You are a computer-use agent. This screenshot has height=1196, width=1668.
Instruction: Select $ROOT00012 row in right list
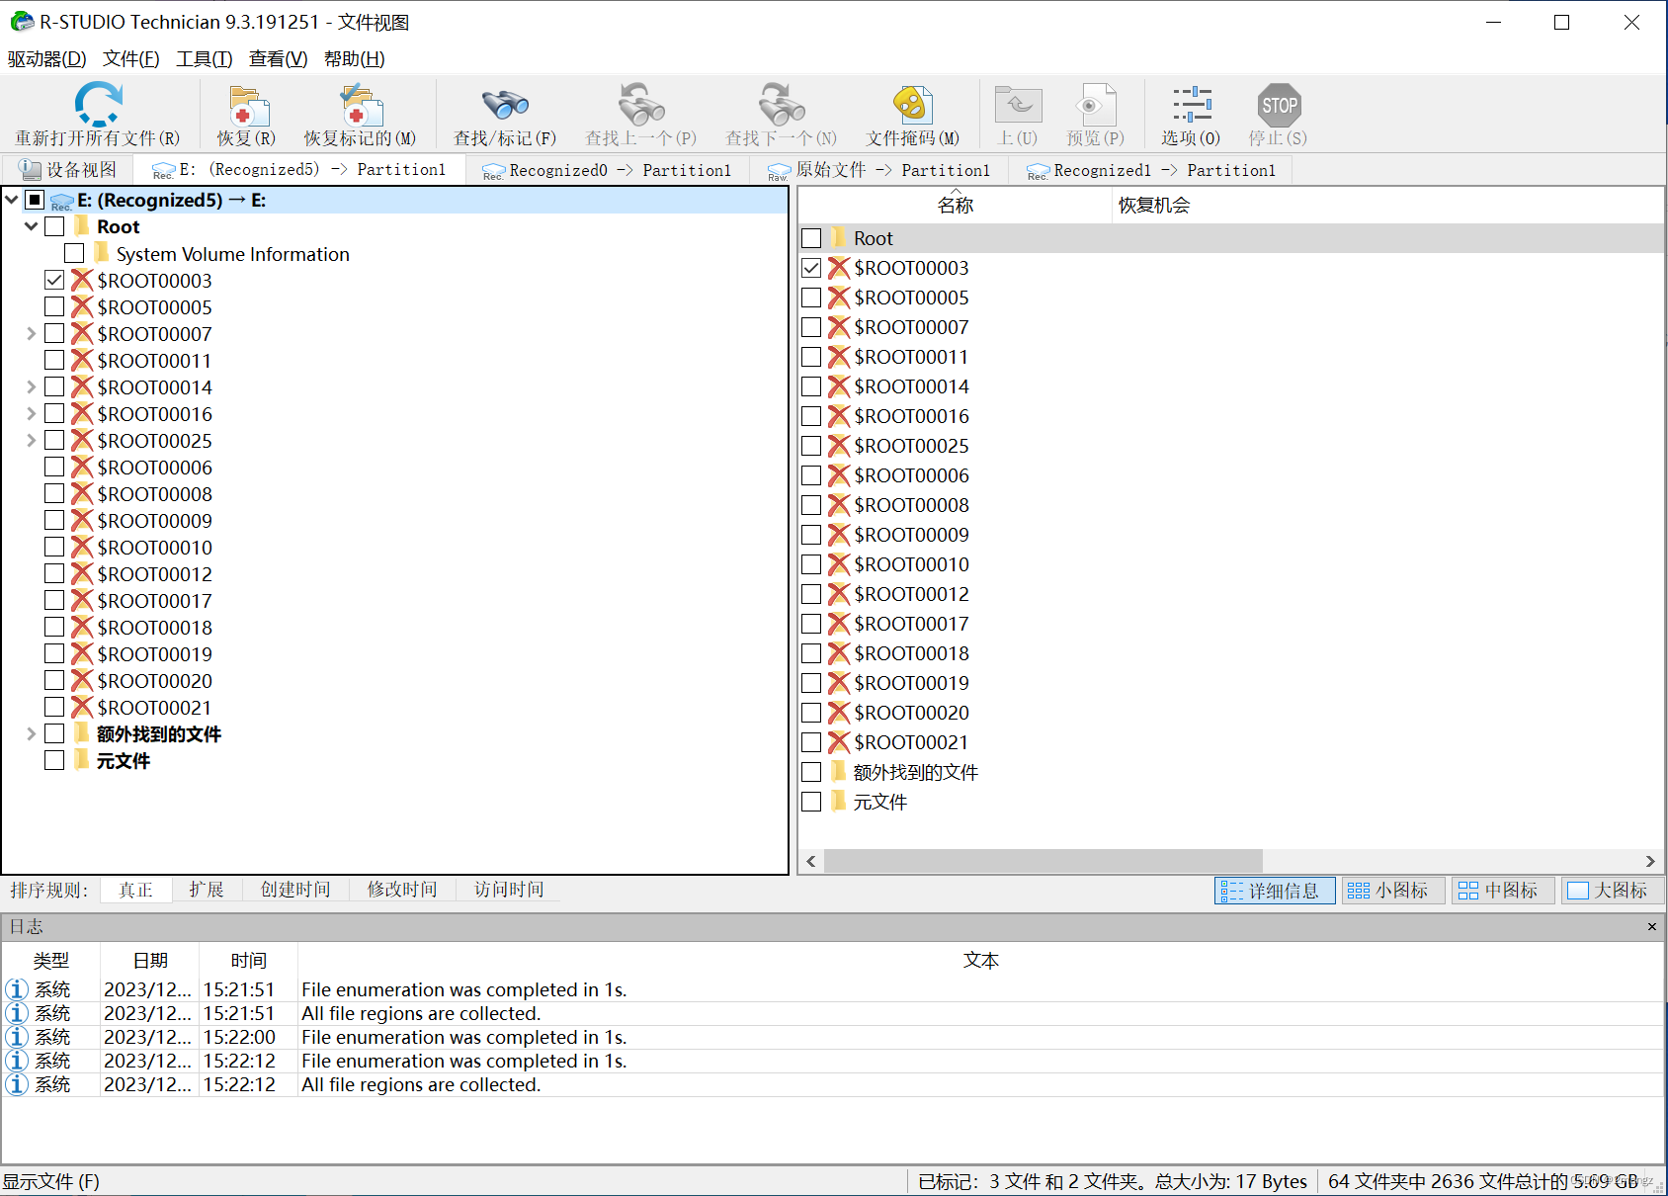click(1230, 594)
